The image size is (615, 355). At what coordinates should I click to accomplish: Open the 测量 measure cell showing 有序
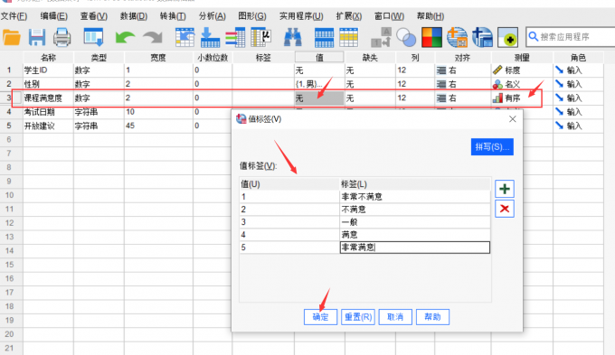coord(522,98)
